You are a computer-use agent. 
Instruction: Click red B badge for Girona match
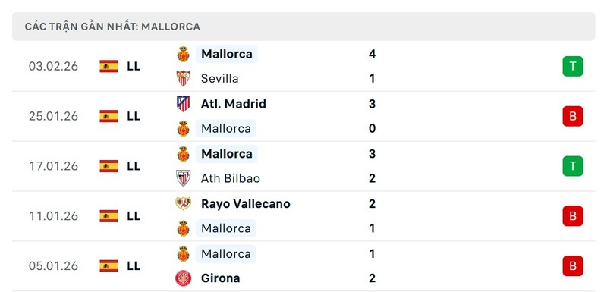[x=573, y=265]
